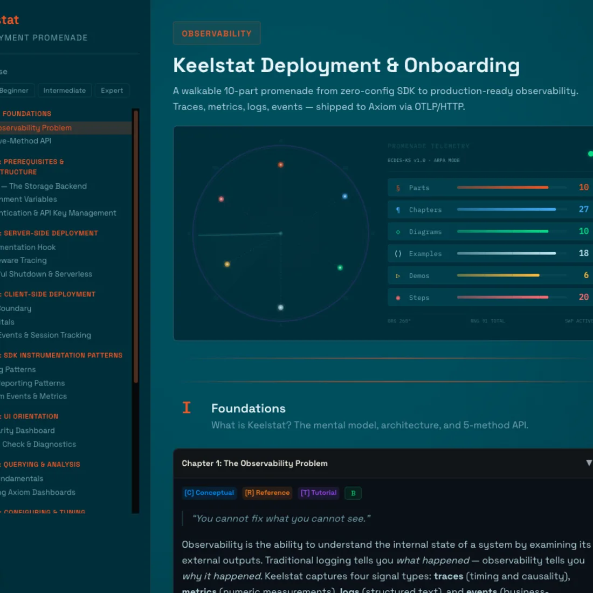
Task: Open Custom Events & Metrics chapter
Action: (x=33, y=396)
